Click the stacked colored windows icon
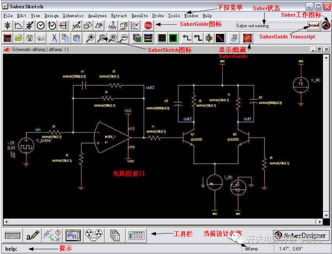This screenshot has width=332, height=254. coord(137,38)
